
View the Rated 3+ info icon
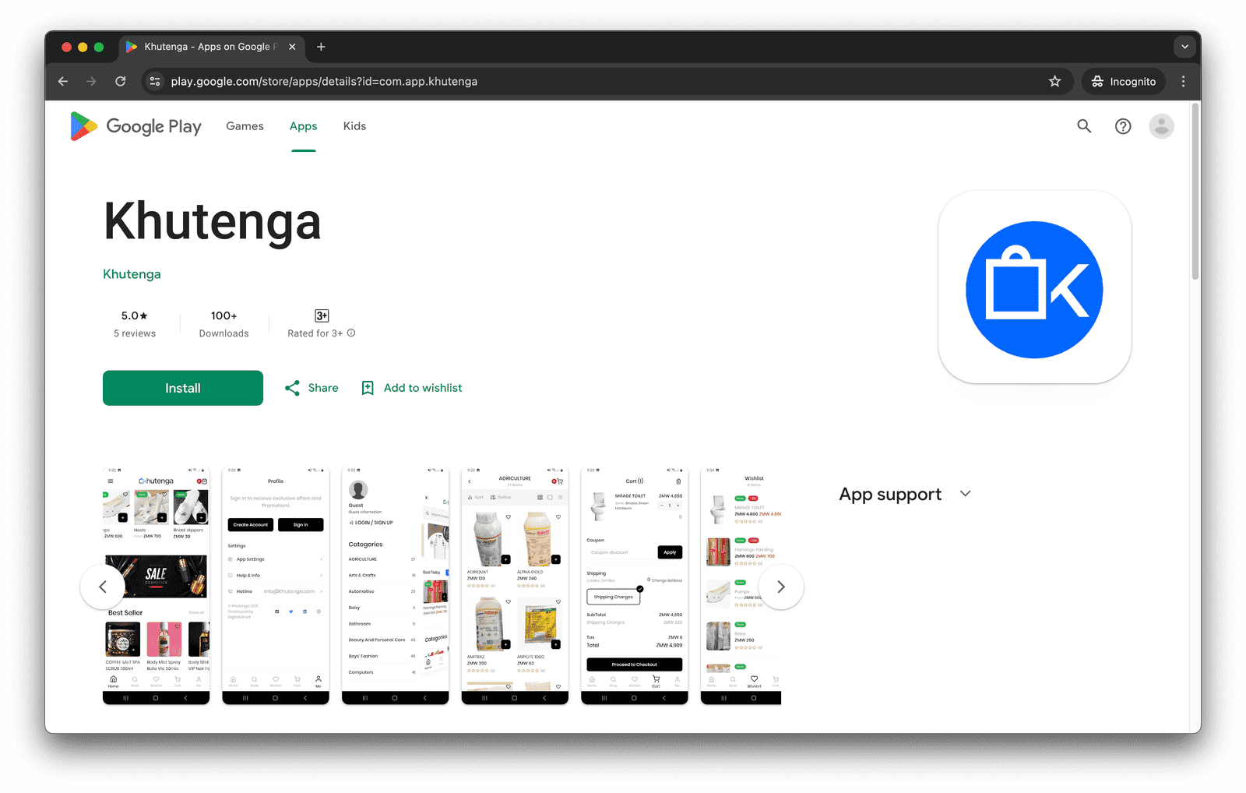point(351,333)
